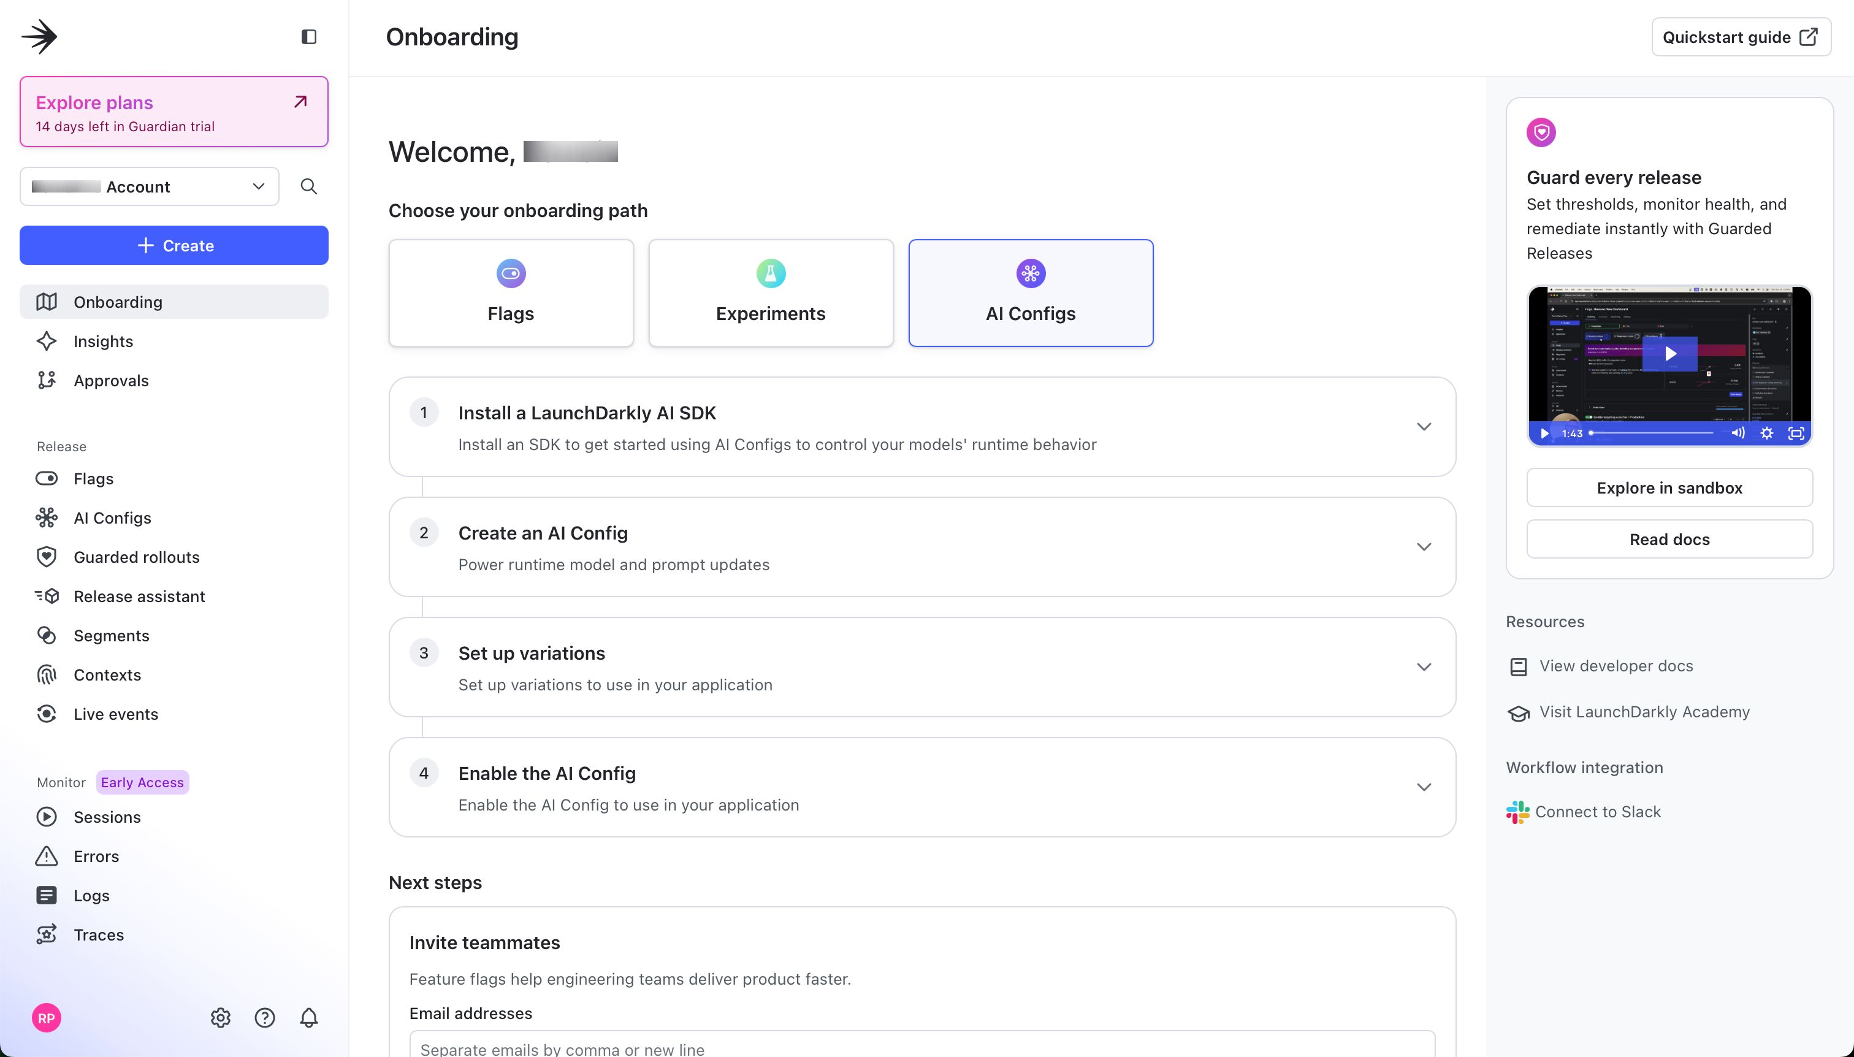Collapse the sidebar panel icon
Screen dimensions: 1854x1057
point(308,36)
